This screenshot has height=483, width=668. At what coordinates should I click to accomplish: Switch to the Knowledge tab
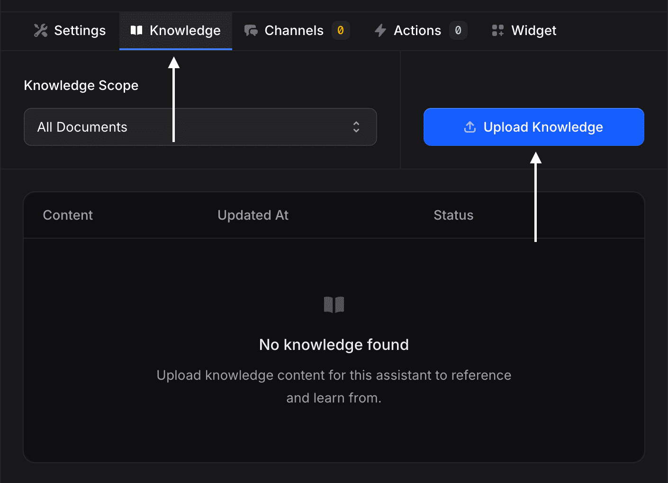(x=176, y=31)
